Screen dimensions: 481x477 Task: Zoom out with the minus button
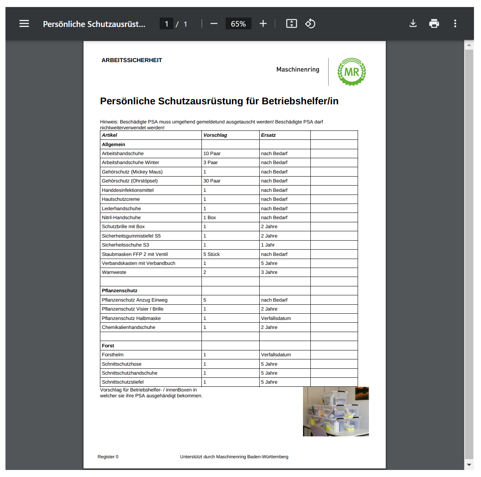pyautogui.click(x=214, y=24)
